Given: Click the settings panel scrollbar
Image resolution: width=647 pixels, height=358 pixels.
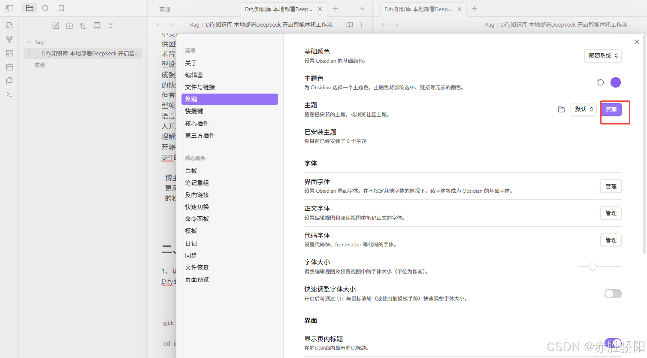Looking at the screenshot, I should tap(644, 144).
